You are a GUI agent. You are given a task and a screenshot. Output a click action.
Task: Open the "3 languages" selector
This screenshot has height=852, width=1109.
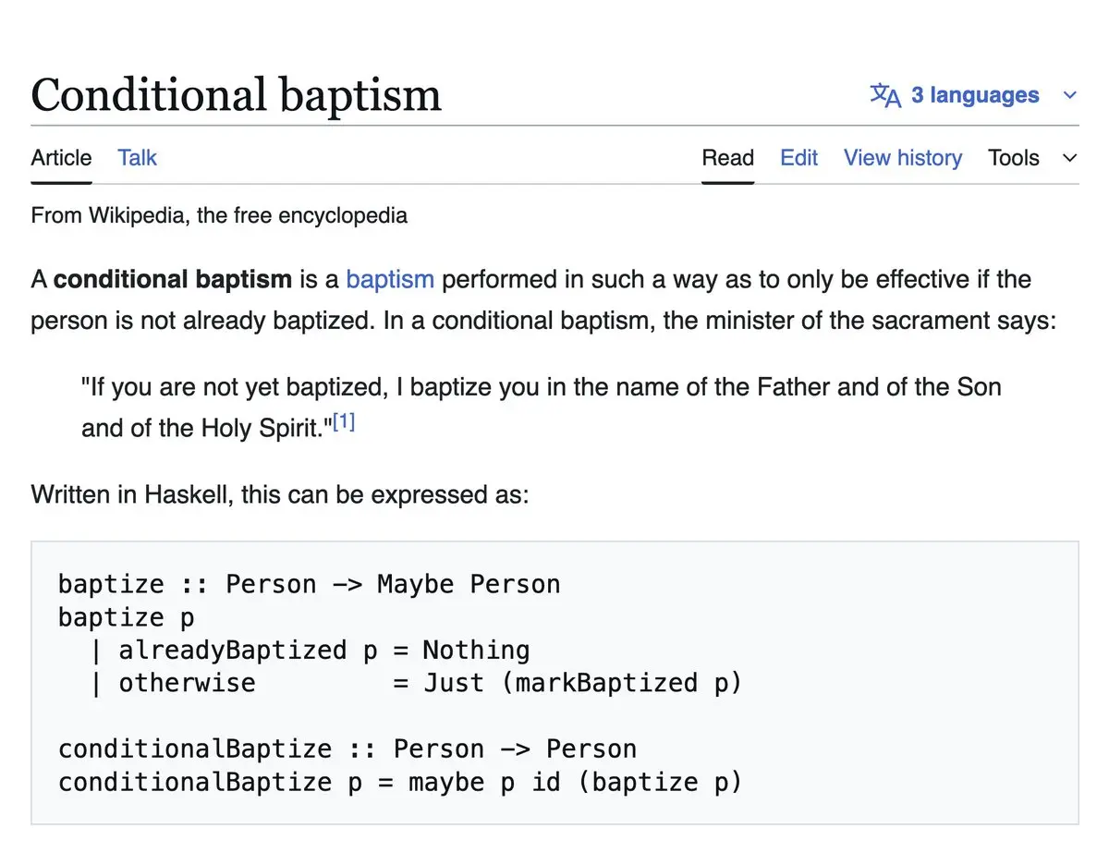tap(974, 95)
